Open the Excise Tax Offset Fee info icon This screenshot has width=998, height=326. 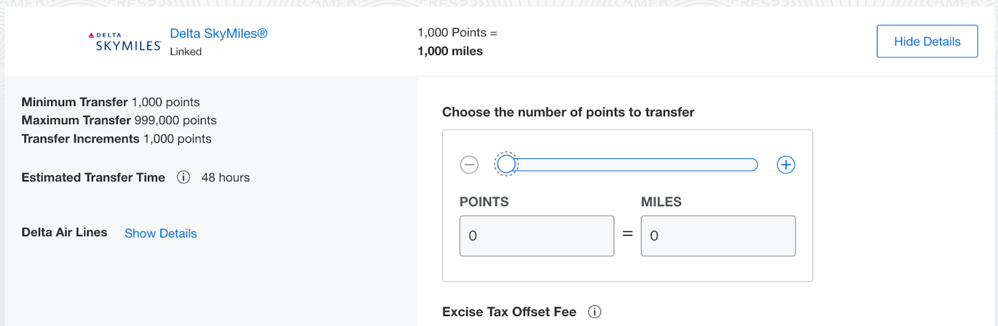[x=594, y=312]
